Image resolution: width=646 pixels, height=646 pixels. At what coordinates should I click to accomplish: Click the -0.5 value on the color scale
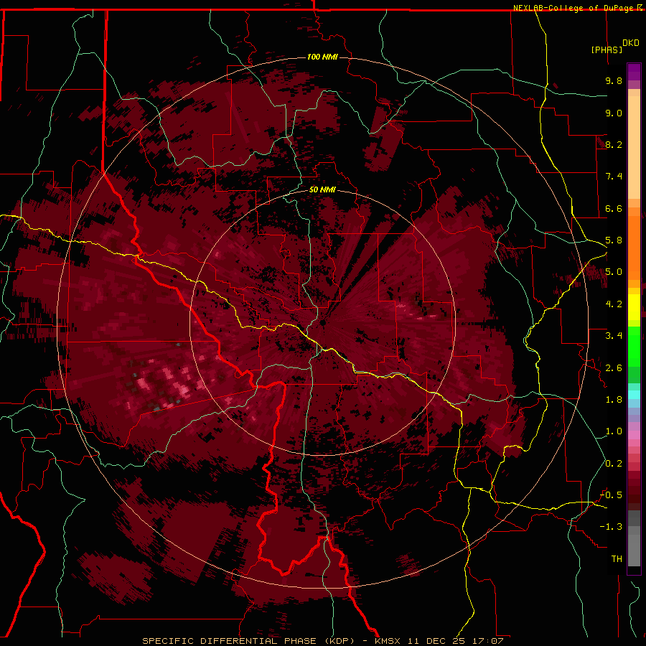point(611,495)
